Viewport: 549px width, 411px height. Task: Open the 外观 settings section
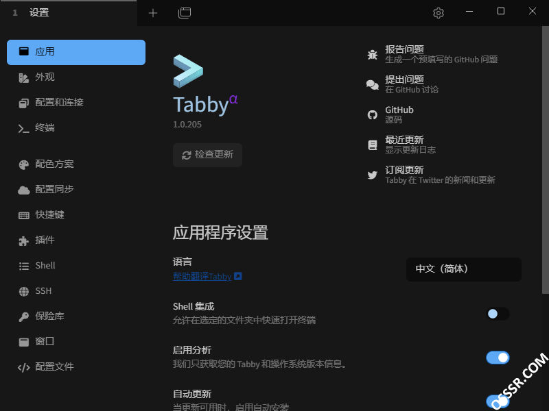76,77
